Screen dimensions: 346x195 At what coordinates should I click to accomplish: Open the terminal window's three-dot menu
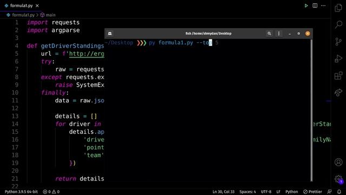[279, 34]
